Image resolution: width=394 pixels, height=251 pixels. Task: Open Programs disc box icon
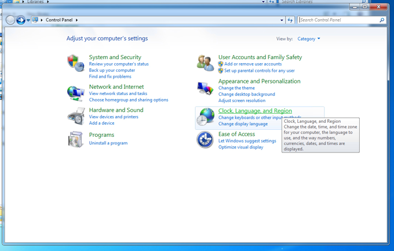[75, 139]
